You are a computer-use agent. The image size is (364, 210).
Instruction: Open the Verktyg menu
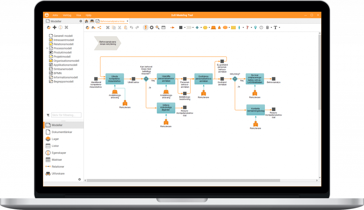[x=67, y=15]
